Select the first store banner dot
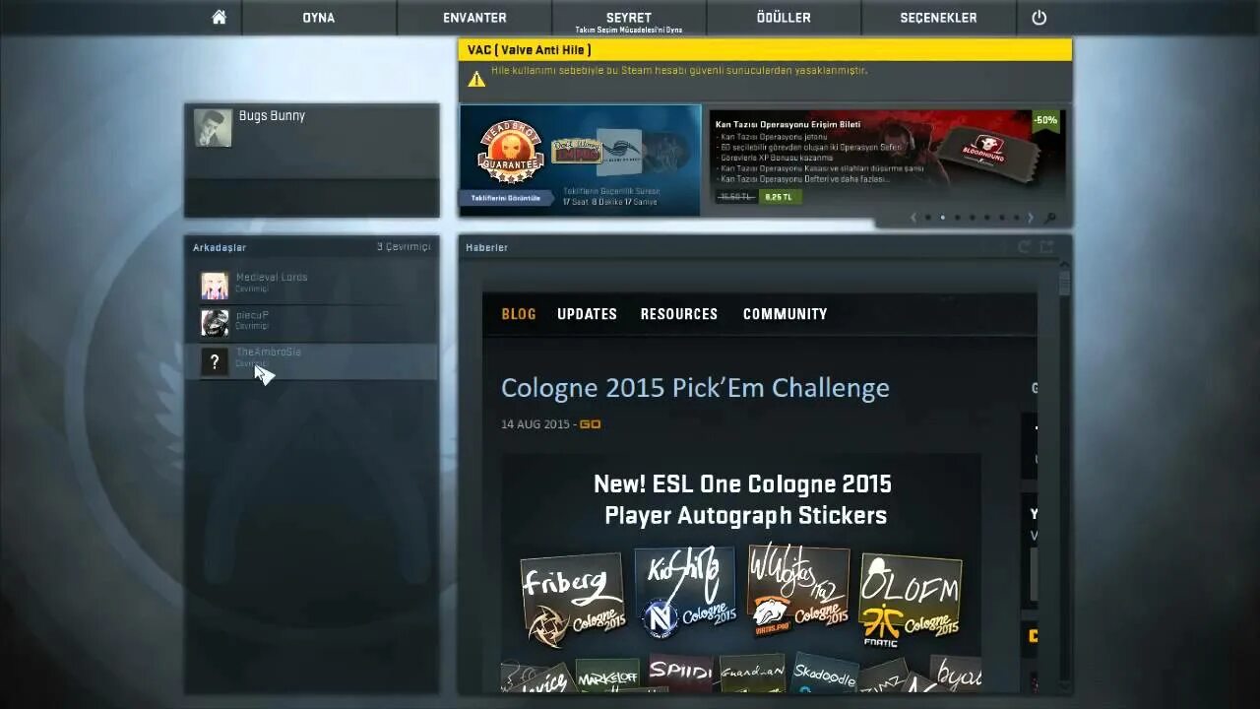The image size is (1260, 709). pos(928,218)
